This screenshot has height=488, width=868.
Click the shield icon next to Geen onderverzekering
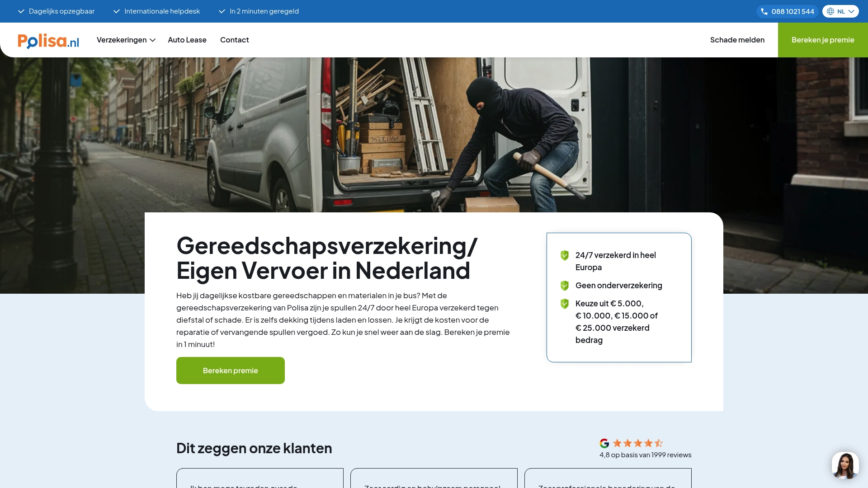pos(565,286)
